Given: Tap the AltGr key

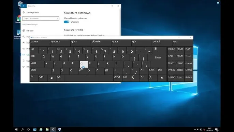Looking at the screenshot, I should pos(118,78).
